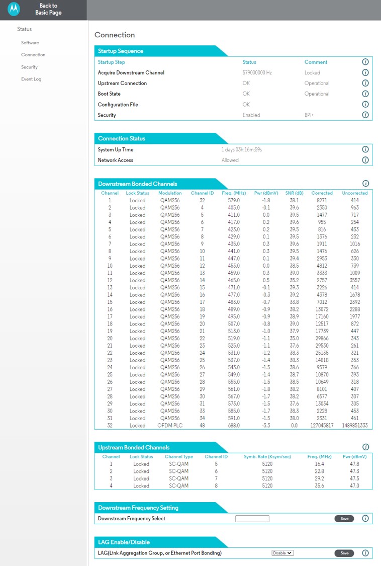Image resolution: width=381 pixels, height=566 pixels.
Task: Click Downstream Bonded Channels info icon
Action: click(365, 184)
